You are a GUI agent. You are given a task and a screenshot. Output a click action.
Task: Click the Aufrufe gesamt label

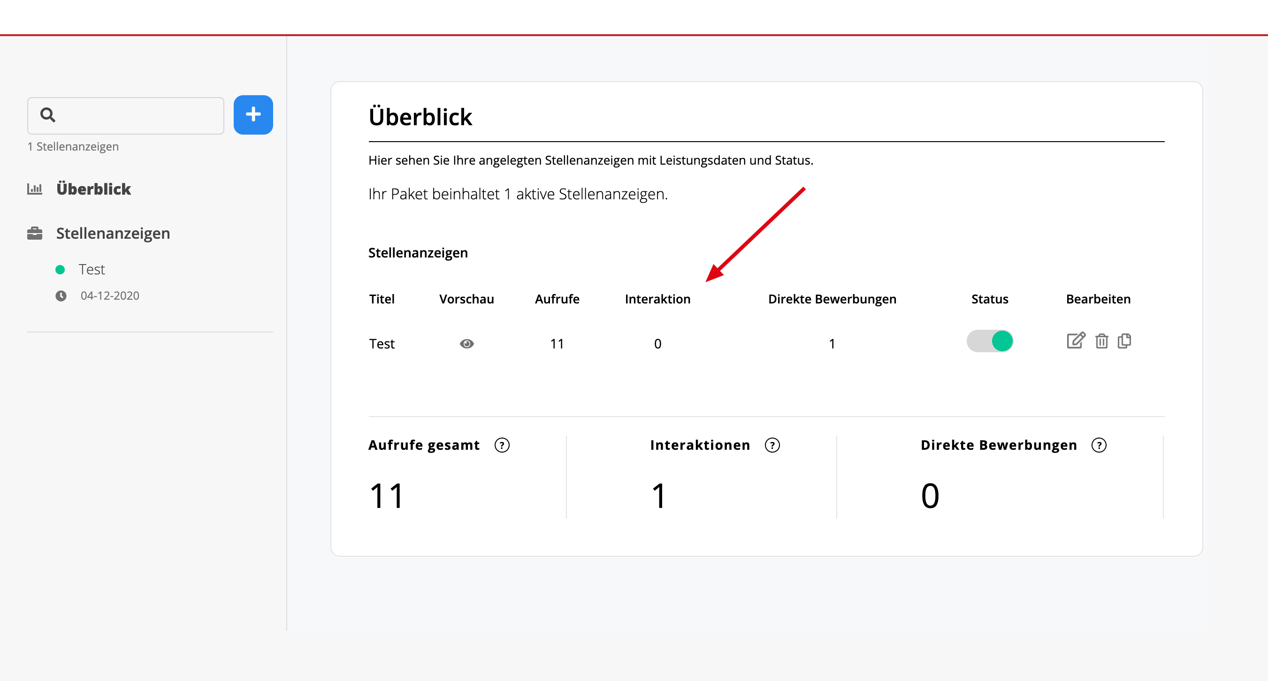click(x=424, y=445)
